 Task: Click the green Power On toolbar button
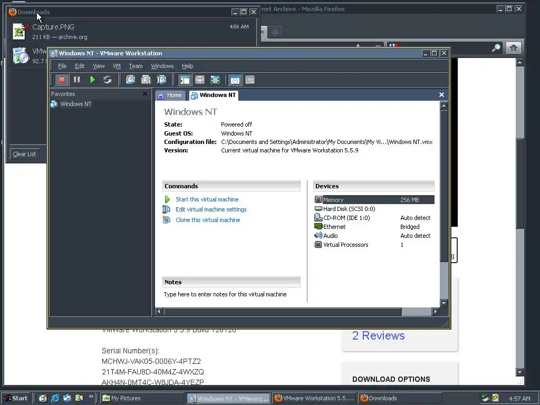92,80
